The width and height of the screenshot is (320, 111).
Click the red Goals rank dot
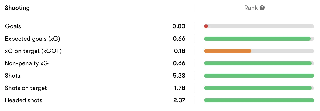(206, 26)
